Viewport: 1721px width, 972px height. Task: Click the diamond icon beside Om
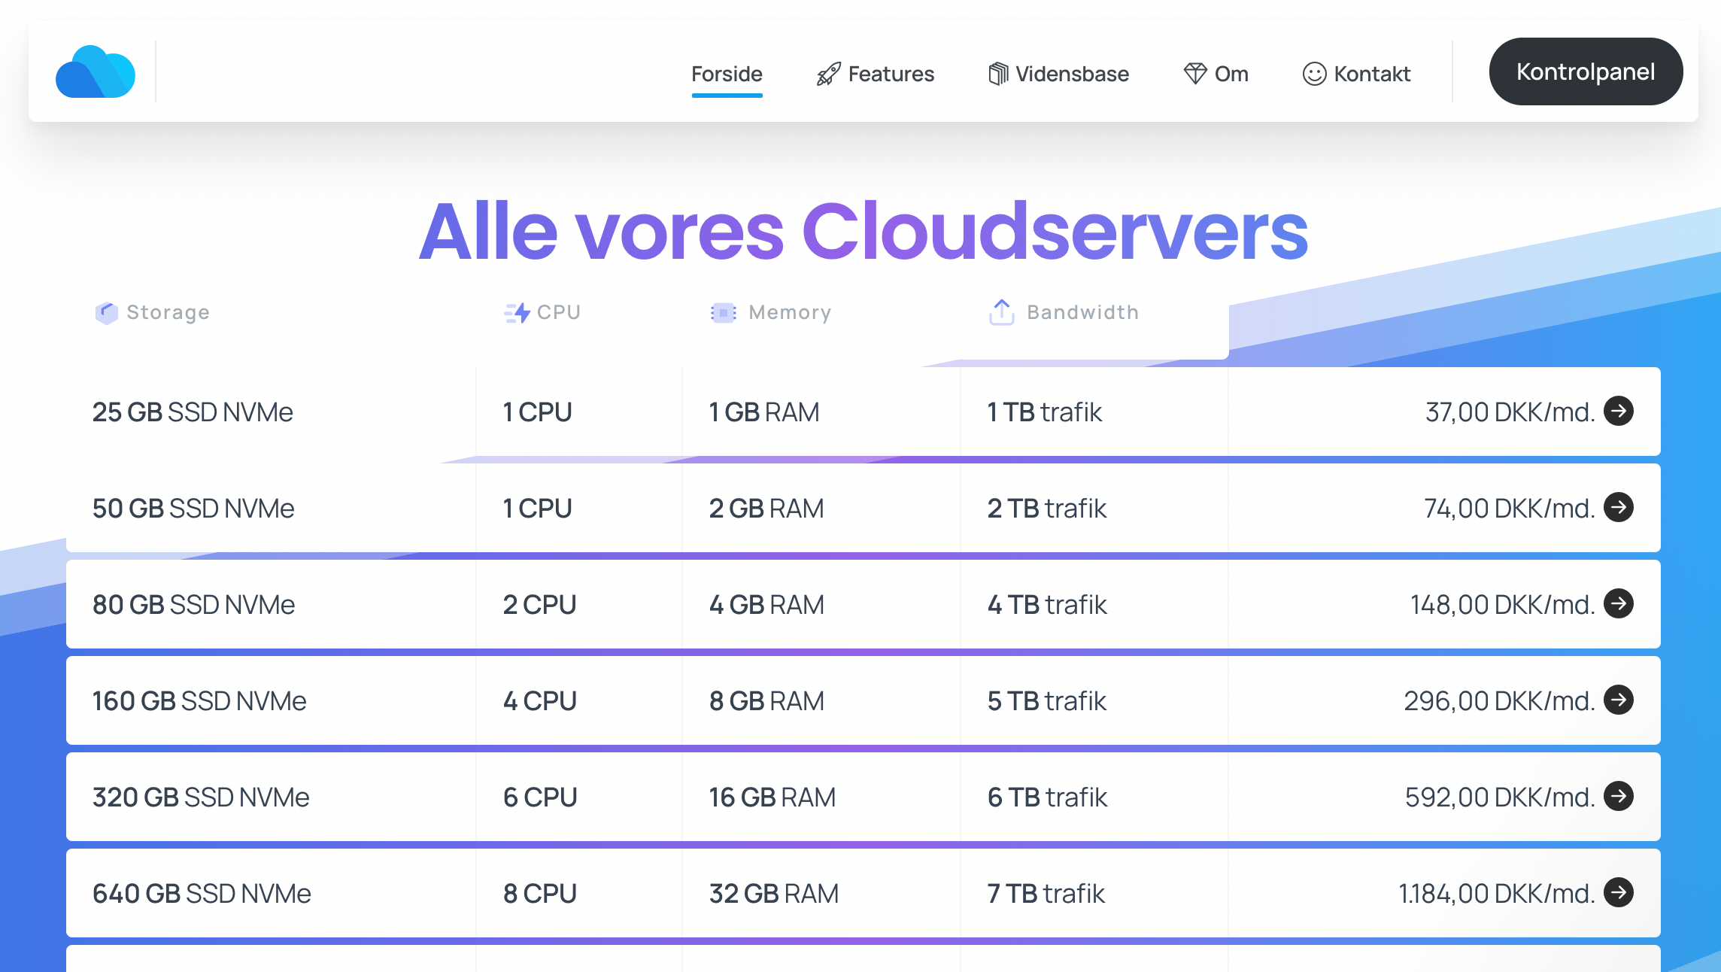(x=1195, y=73)
